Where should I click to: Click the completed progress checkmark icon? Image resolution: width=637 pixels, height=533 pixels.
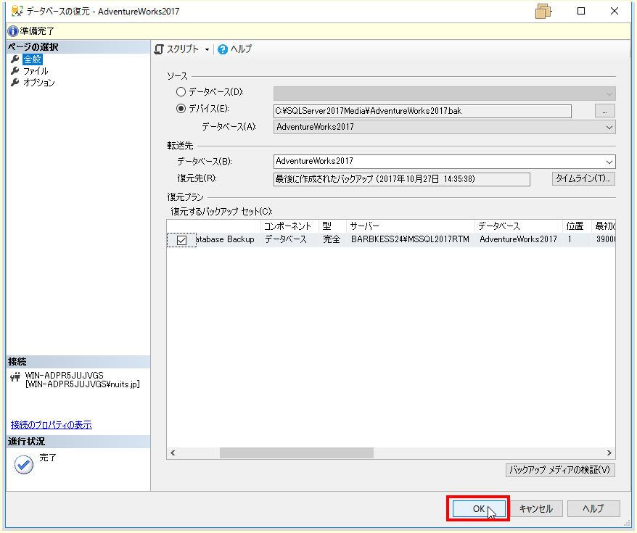[x=24, y=465]
